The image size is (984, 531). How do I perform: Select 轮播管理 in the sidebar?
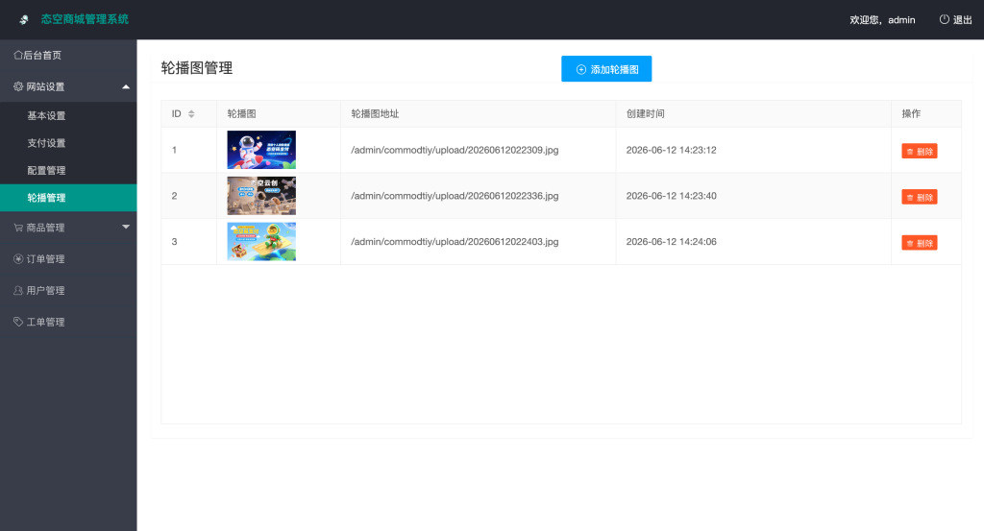pos(68,198)
